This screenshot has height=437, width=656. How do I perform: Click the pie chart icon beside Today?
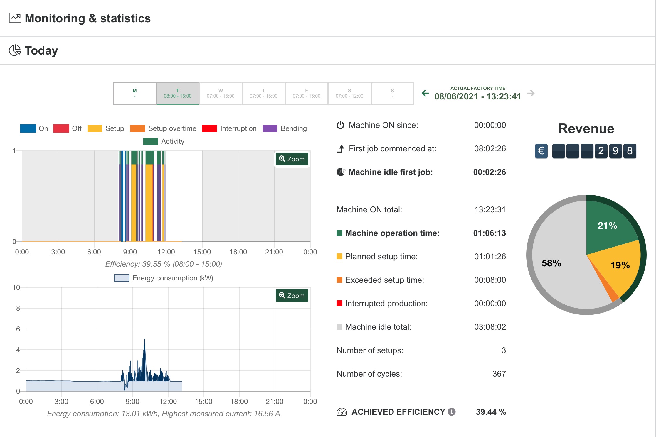click(15, 50)
